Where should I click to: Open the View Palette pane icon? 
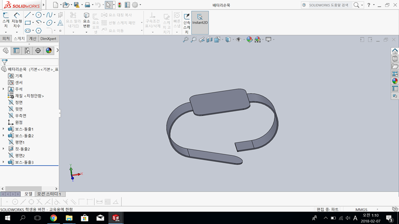(395, 74)
